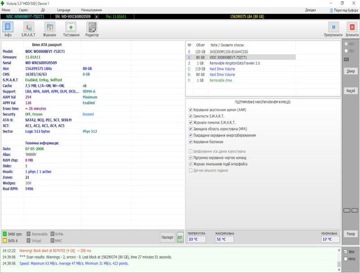Viewport: 360px width, 273px height.
Task: Pause the scan with Призупинити
Action: click(x=333, y=29)
